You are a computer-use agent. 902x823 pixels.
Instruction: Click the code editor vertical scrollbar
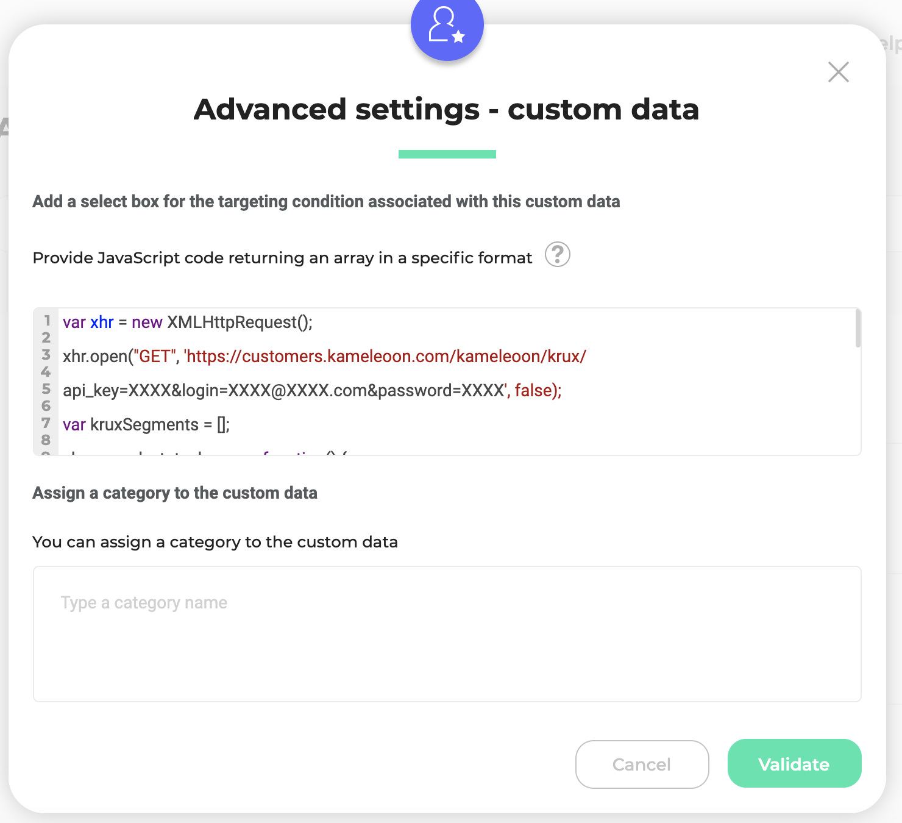(858, 329)
